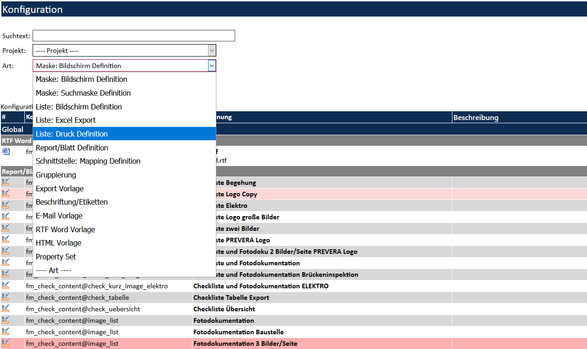
Task: Select 'Beschriftung/Etiketten' option
Action: (x=124, y=202)
